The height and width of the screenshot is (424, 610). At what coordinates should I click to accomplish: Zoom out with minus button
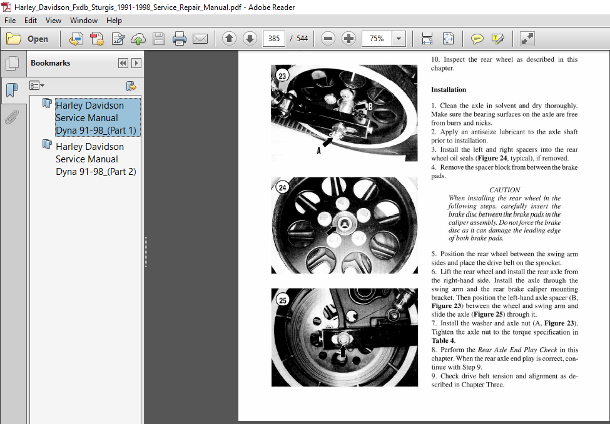pos(328,39)
